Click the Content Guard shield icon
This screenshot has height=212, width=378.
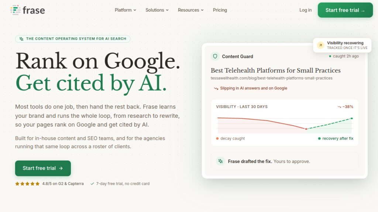pyautogui.click(x=215, y=56)
